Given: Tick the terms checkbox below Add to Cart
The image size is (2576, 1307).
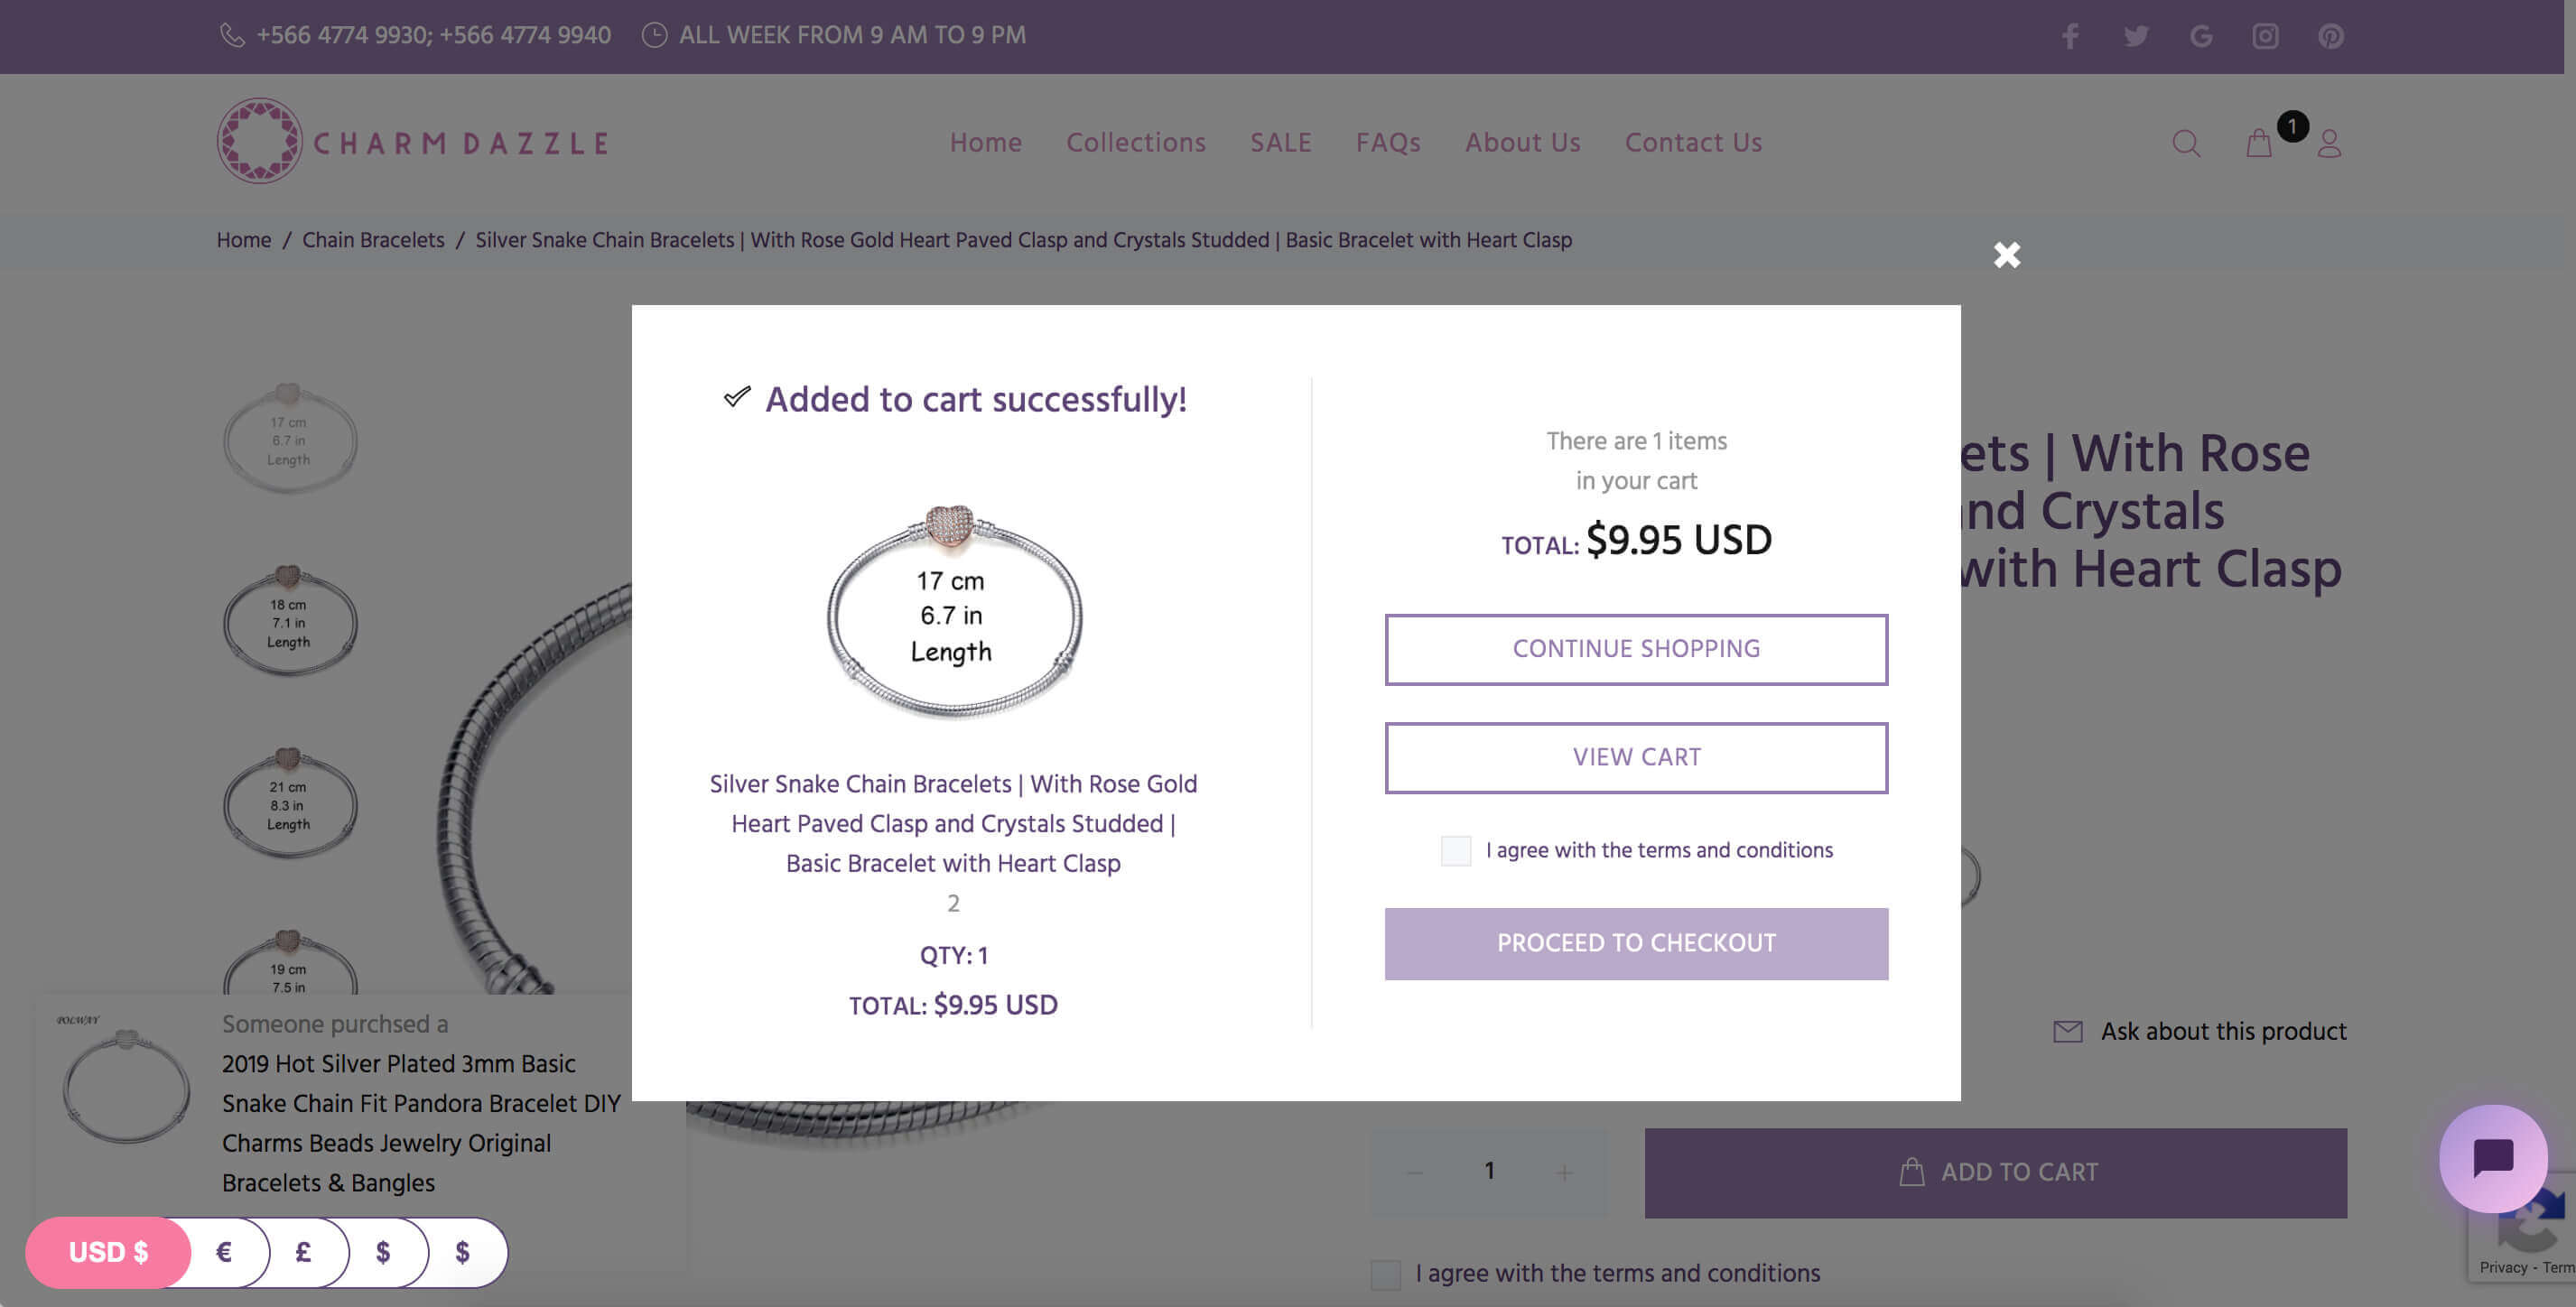Looking at the screenshot, I should tap(1385, 1274).
